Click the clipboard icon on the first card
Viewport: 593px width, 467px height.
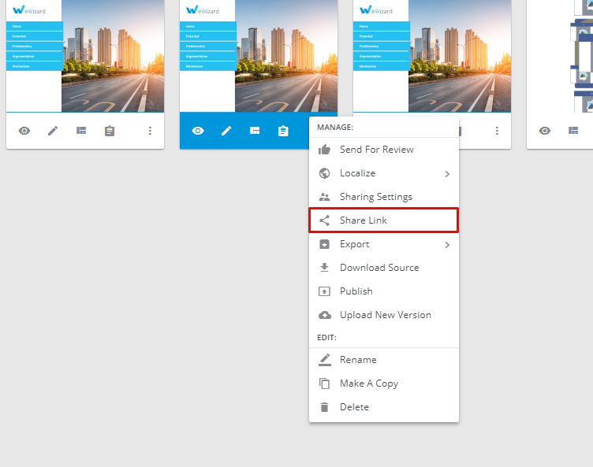110,131
